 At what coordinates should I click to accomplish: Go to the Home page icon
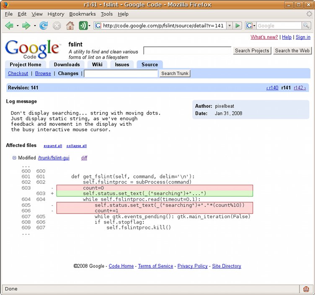(70, 25)
